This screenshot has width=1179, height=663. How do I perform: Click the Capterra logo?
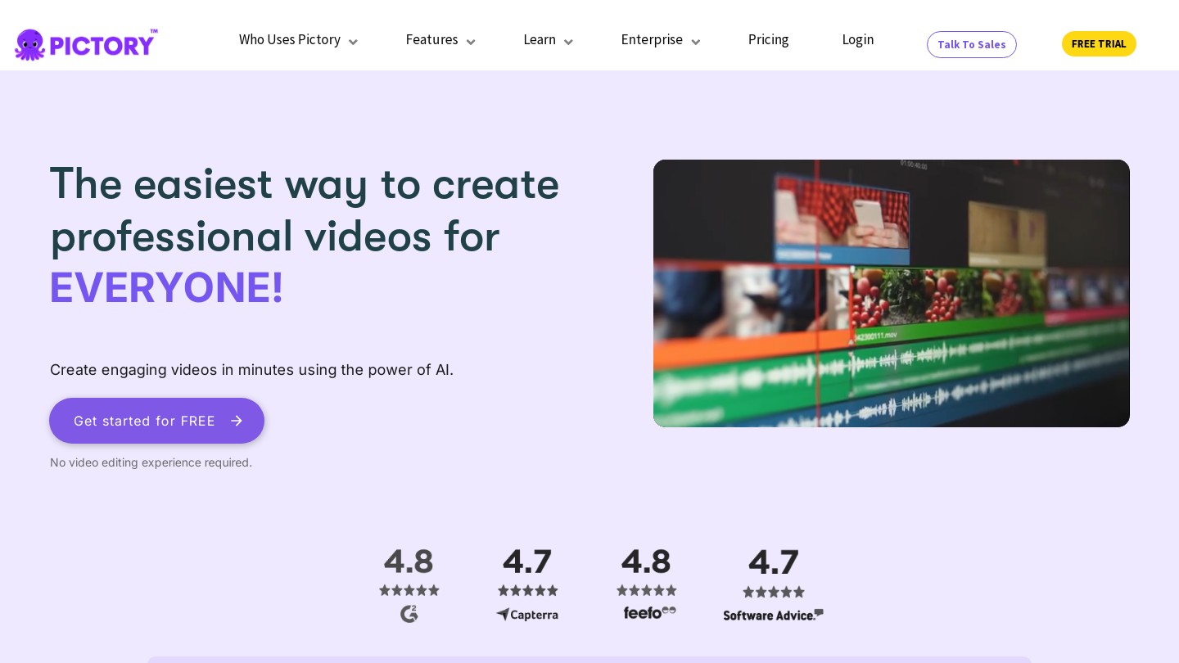coord(527,614)
